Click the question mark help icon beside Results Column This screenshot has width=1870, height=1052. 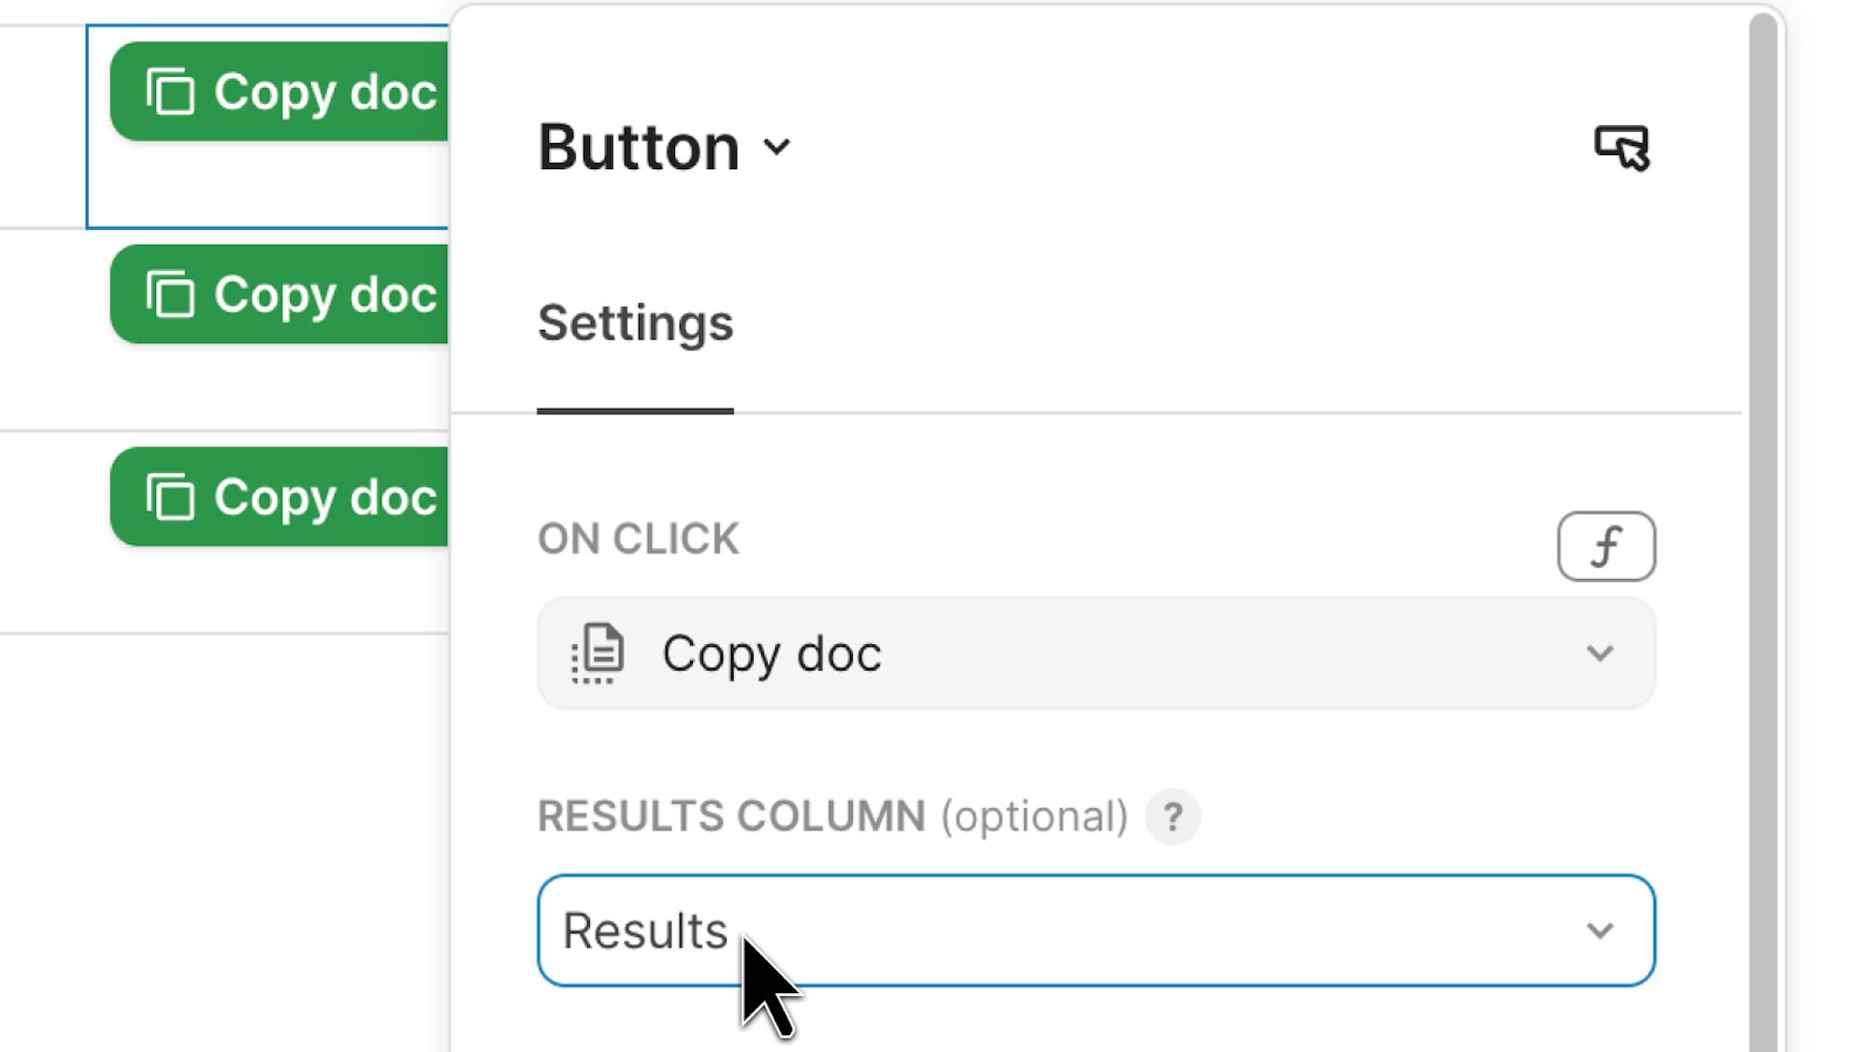tap(1172, 817)
